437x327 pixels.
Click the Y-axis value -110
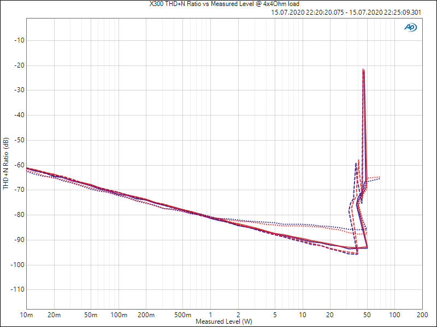coord(17,289)
